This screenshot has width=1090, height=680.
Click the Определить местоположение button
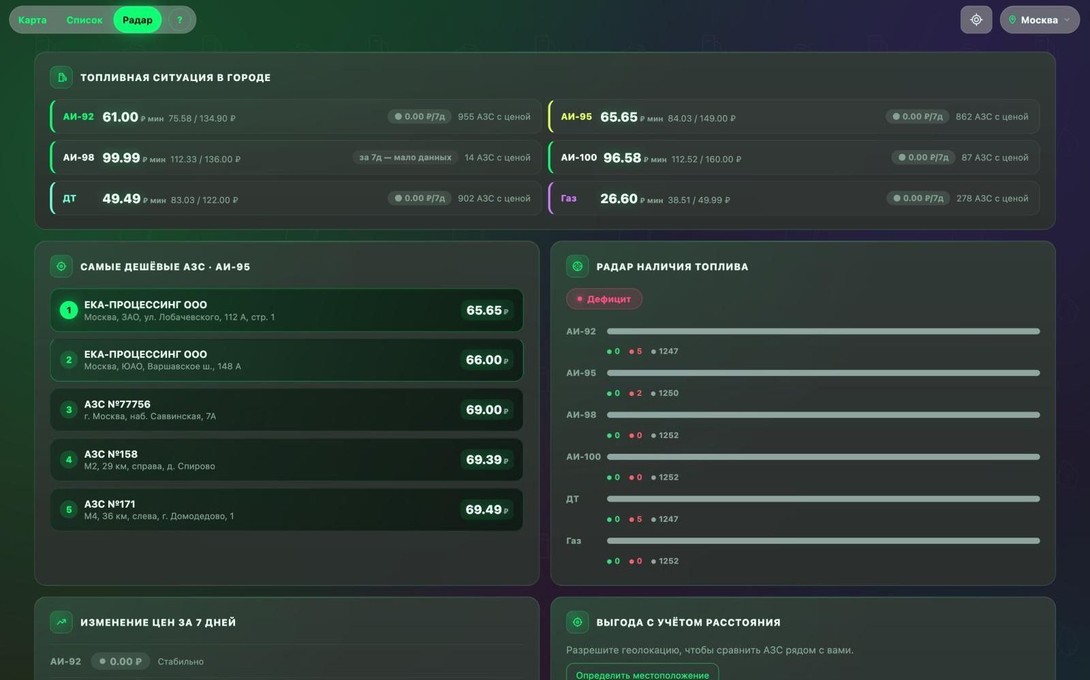[x=642, y=673]
